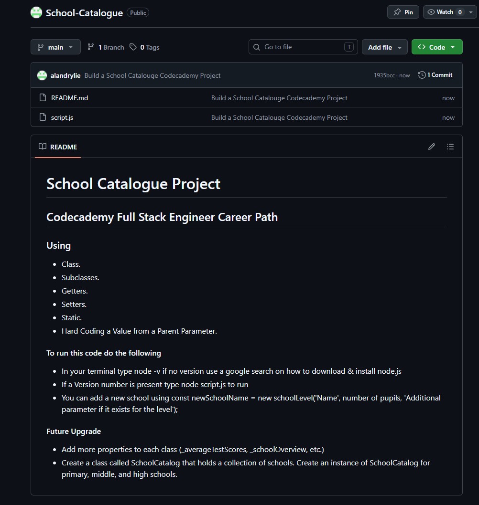The width and height of the screenshot is (479, 505).
Task: Click the watcher count 0 badge
Action: pyautogui.click(x=460, y=12)
